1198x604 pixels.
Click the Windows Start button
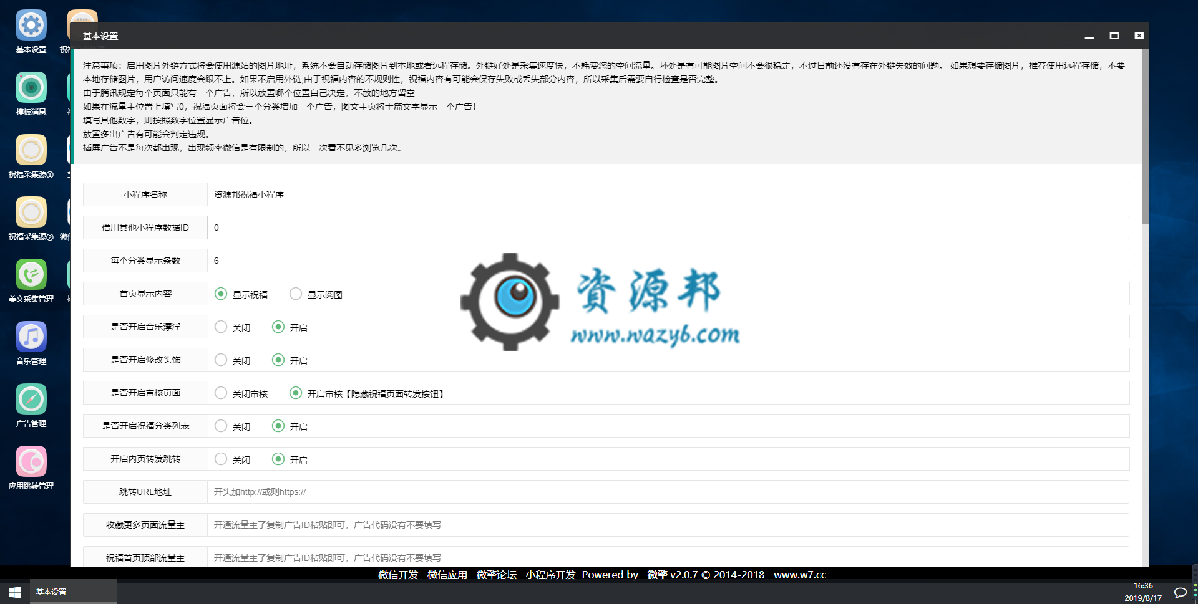coord(15,592)
